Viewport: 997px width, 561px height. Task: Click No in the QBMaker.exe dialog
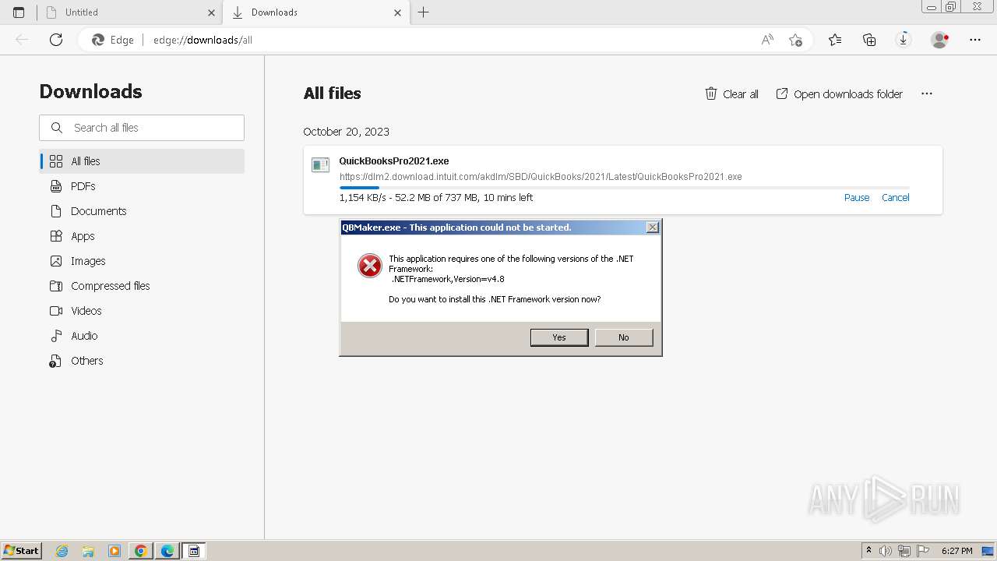click(624, 337)
